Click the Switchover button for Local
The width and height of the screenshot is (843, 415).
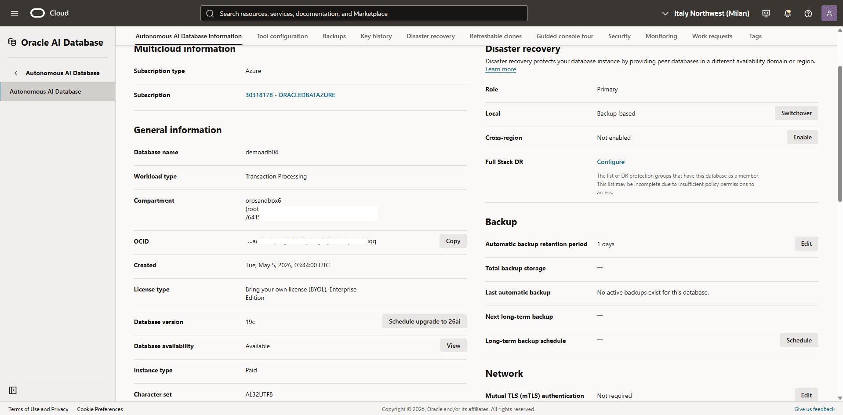[x=796, y=113]
